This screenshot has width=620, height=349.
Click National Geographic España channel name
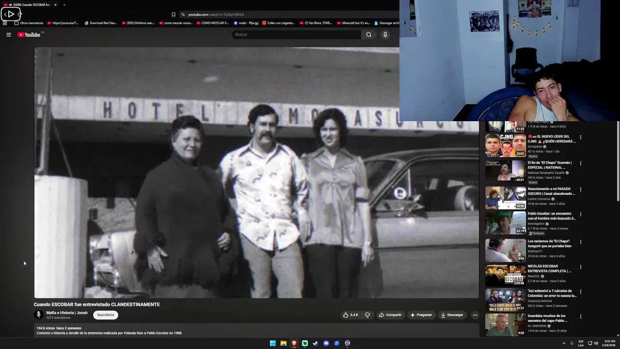(x=546, y=173)
